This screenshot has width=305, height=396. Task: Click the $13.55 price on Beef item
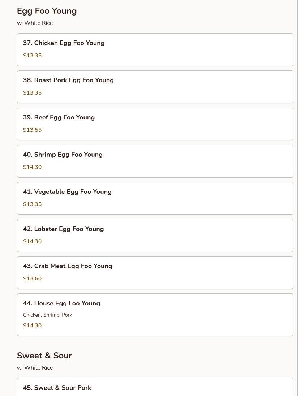(x=33, y=130)
